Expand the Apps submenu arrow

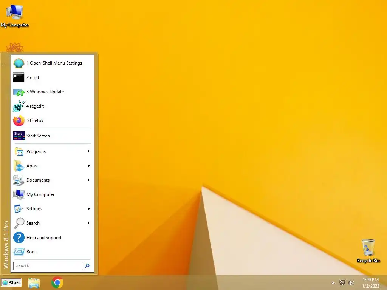[88, 165]
